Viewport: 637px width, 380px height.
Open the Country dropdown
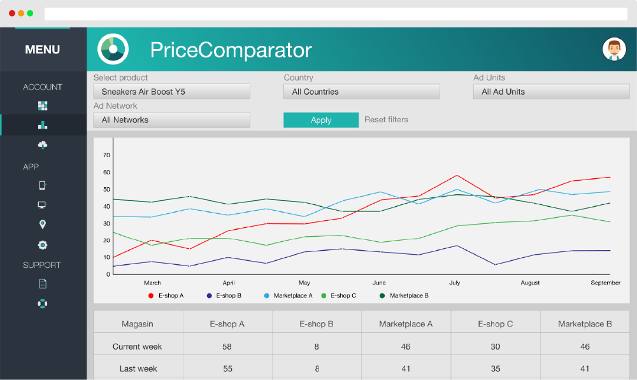tap(361, 91)
